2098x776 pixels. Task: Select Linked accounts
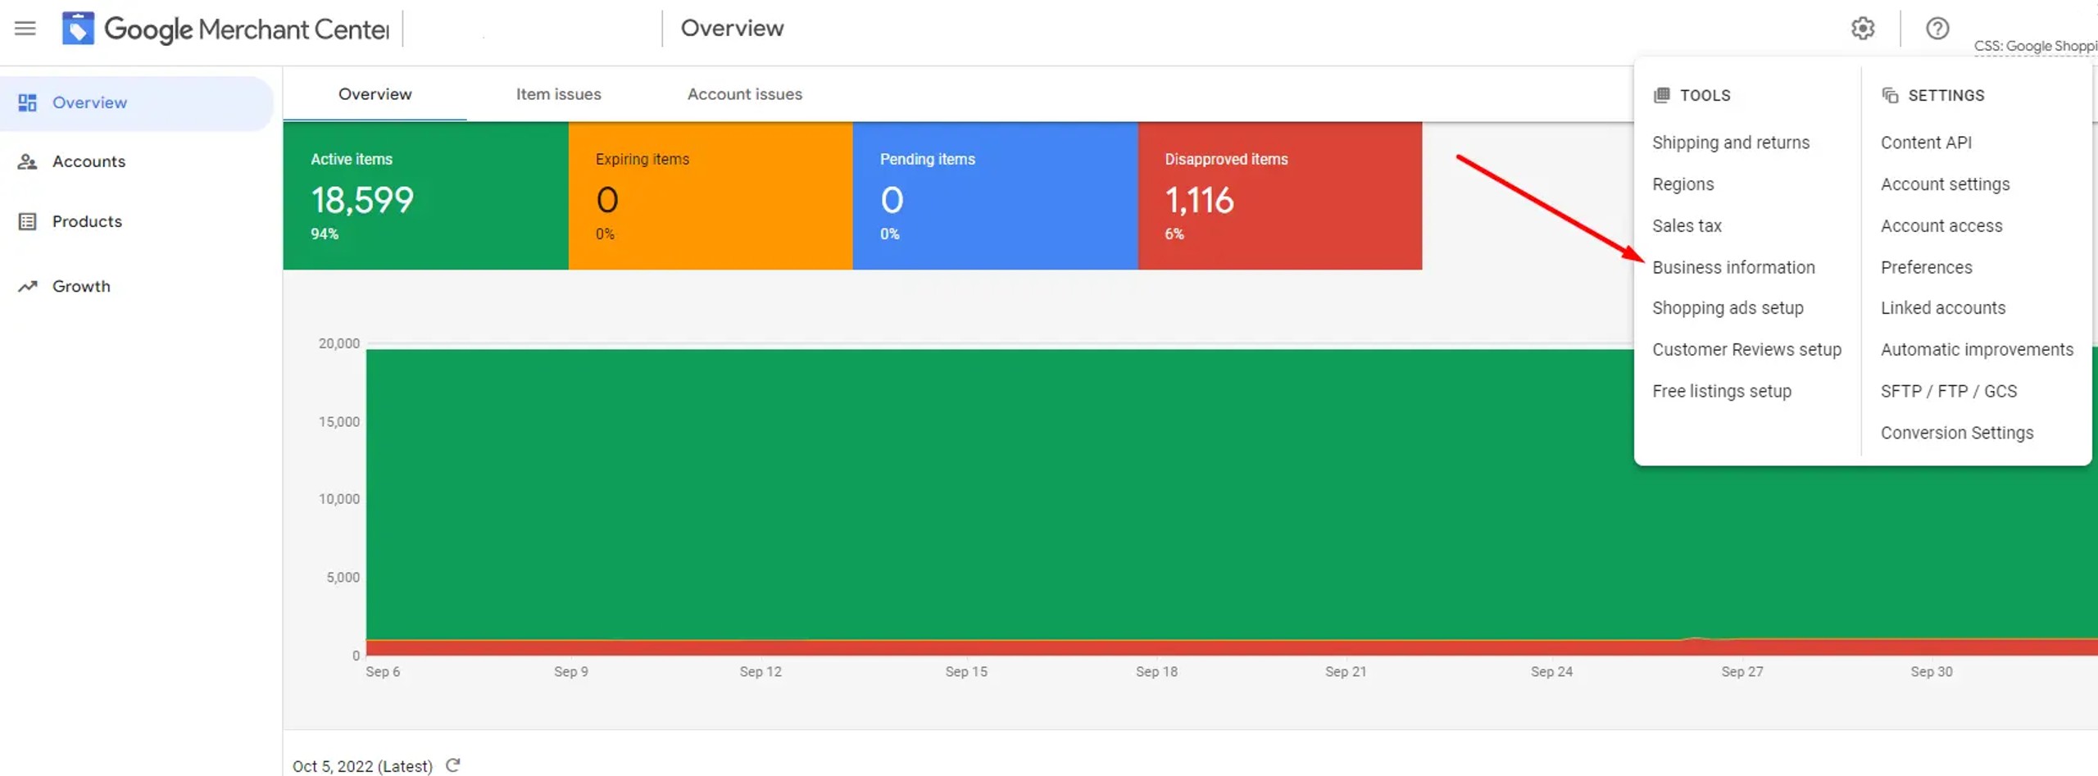click(x=1943, y=308)
